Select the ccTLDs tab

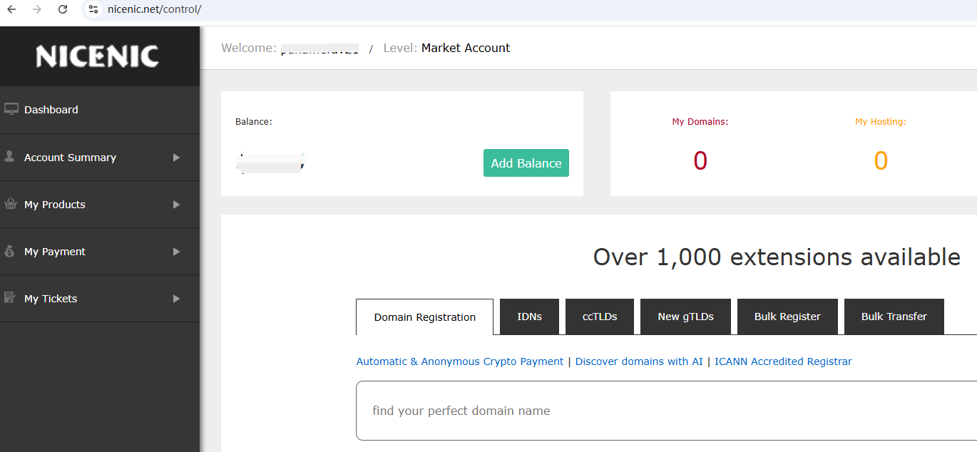click(599, 317)
